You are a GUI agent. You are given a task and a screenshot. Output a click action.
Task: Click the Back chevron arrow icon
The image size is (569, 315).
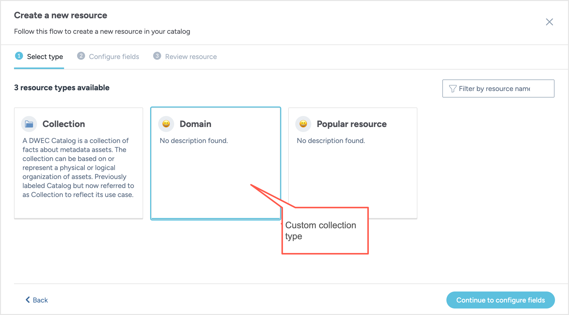click(x=28, y=300)
